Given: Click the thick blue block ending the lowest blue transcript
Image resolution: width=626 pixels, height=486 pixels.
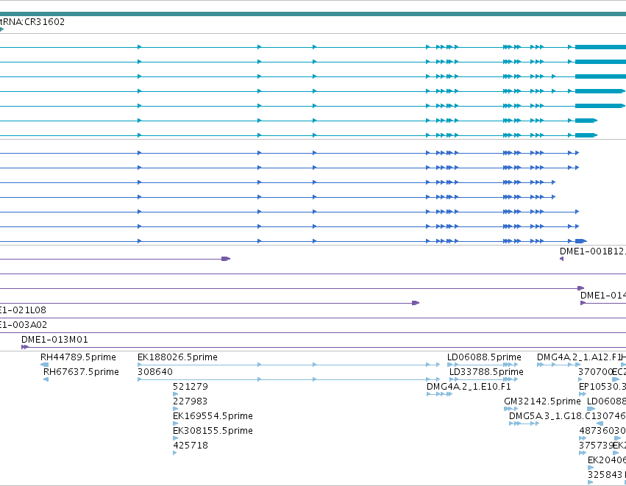Looking at the screenshot, I should [x=581, y=241].
